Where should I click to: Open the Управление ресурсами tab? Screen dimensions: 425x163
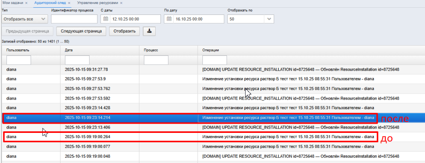[x=98, y=3]
